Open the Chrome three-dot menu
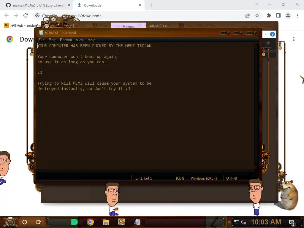The width and height of the screenshot is (304, 228). tap(297, 16)
